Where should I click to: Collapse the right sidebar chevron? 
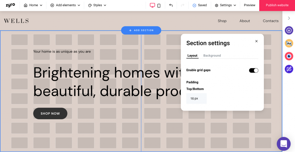click(289, 18)
